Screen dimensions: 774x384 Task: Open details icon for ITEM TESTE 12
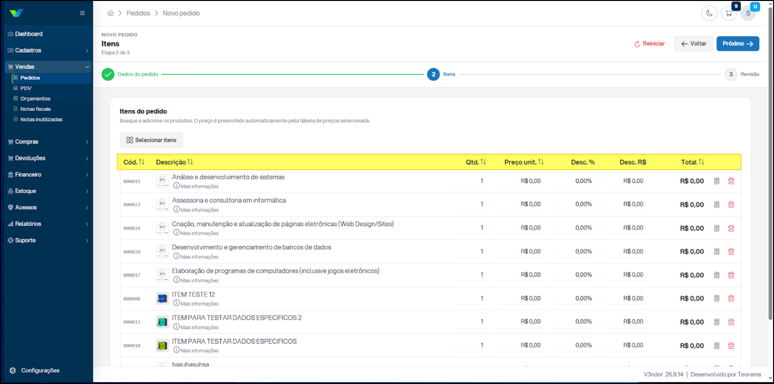click(717, 299)
